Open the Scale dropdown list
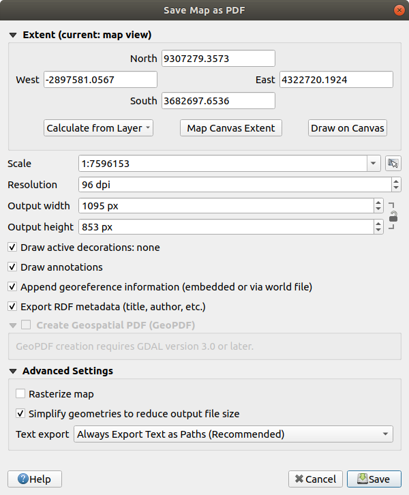 point(374,164)
